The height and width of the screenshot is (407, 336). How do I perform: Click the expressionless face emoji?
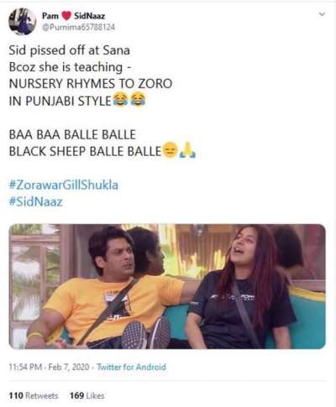[170, 151]
